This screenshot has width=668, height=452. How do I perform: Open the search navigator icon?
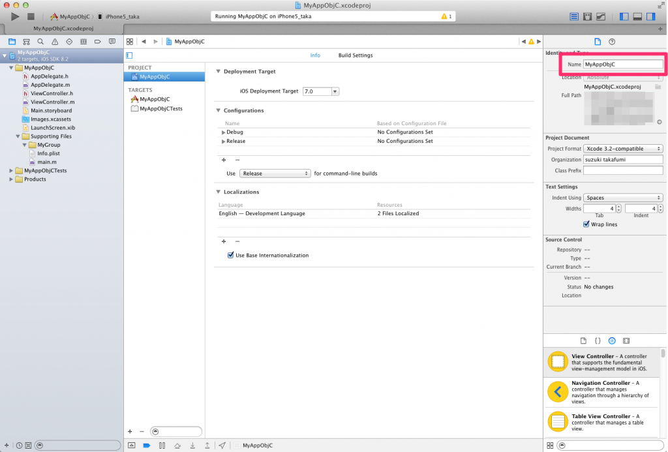pos(40,42)
